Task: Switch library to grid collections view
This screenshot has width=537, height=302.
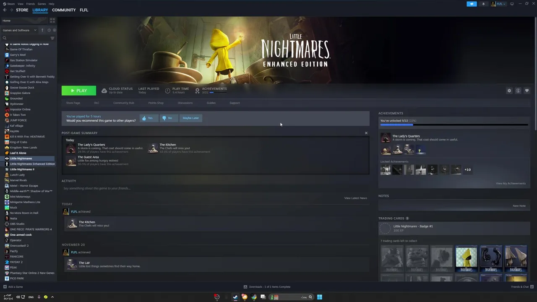Action: pos(52,20)
